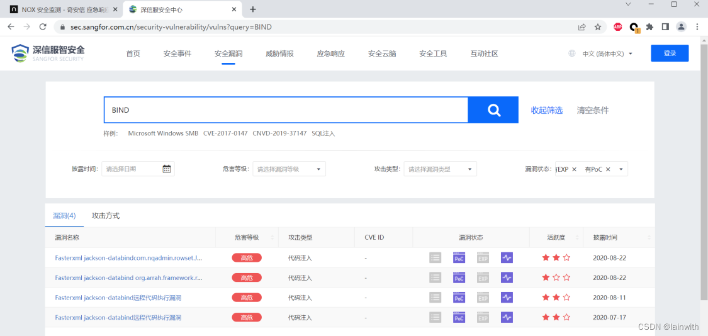
Task: Open Fasterxml jackson-databind org.arrah.framework link
Action: [128, 277]
